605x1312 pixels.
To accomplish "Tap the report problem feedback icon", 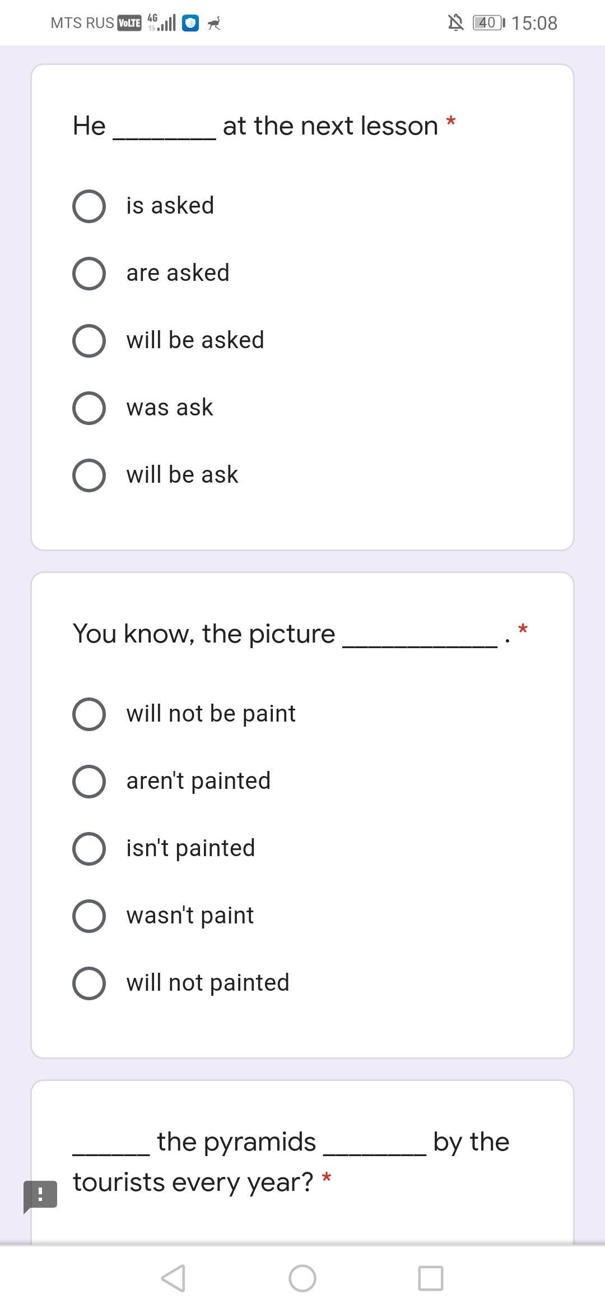I will click(40, 1195).
